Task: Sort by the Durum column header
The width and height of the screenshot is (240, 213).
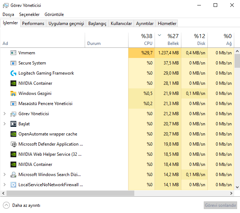Action: point(106,40)
